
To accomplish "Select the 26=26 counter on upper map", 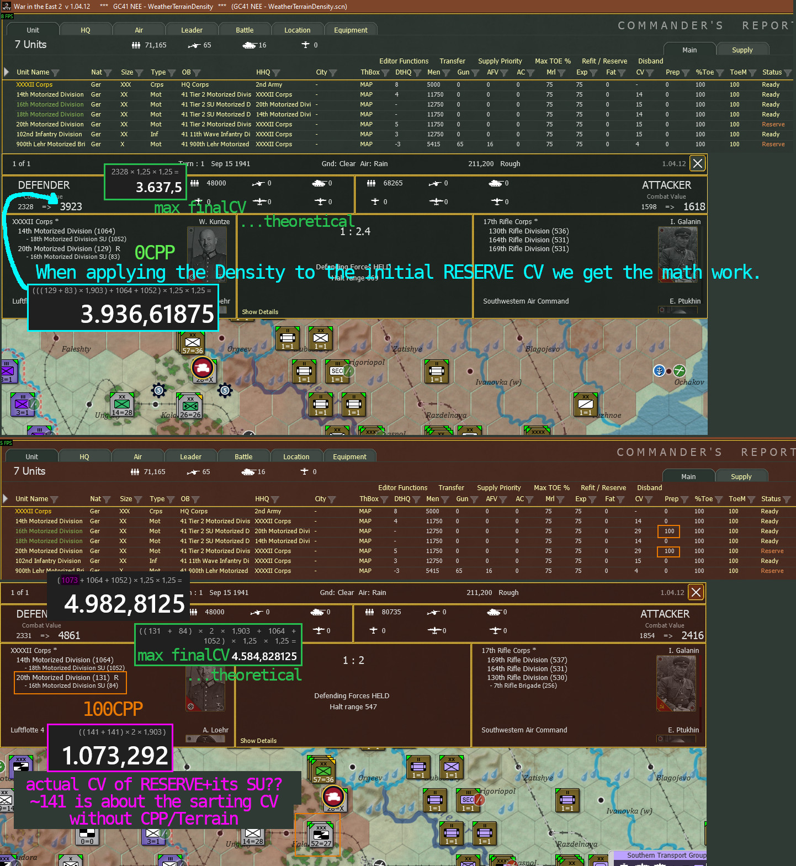I will [x=190, y=406].
